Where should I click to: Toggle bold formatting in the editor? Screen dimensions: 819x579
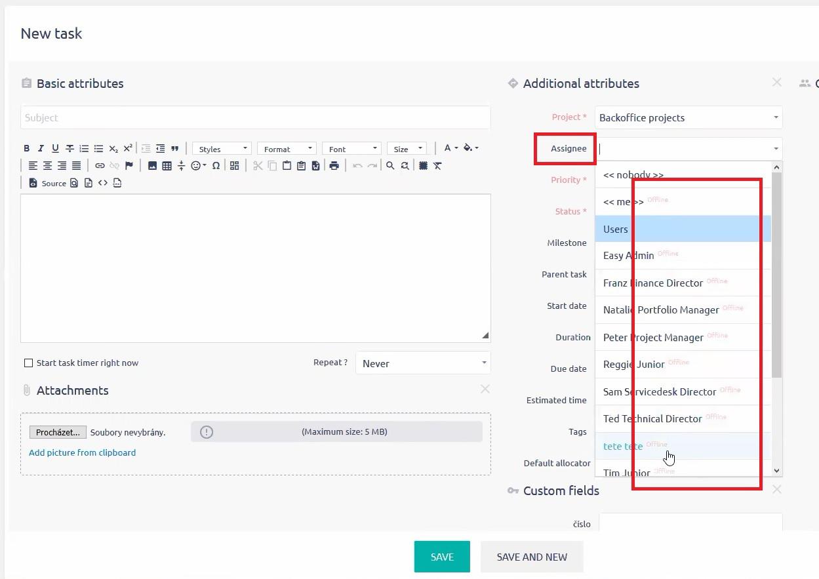click(x=27, y=148)
